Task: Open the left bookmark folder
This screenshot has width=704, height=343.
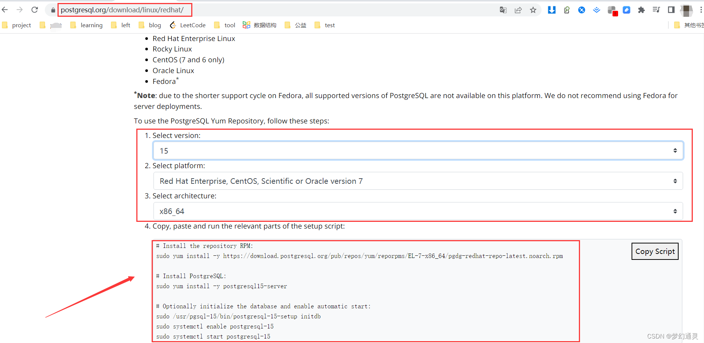Action: click(x=121, y=25)
